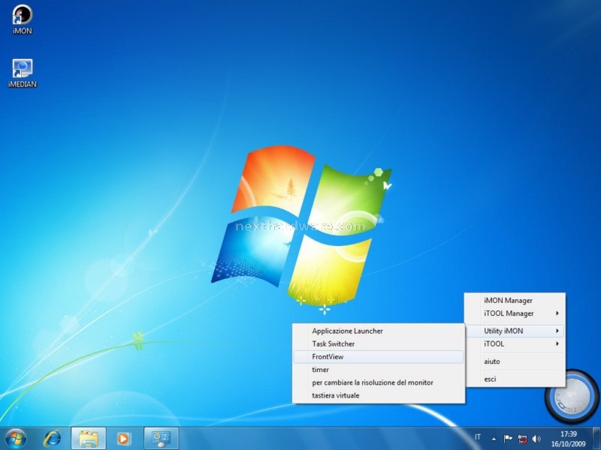Expand the iTOOL submenu
601x450 pixels.
[x=515, y=343]
